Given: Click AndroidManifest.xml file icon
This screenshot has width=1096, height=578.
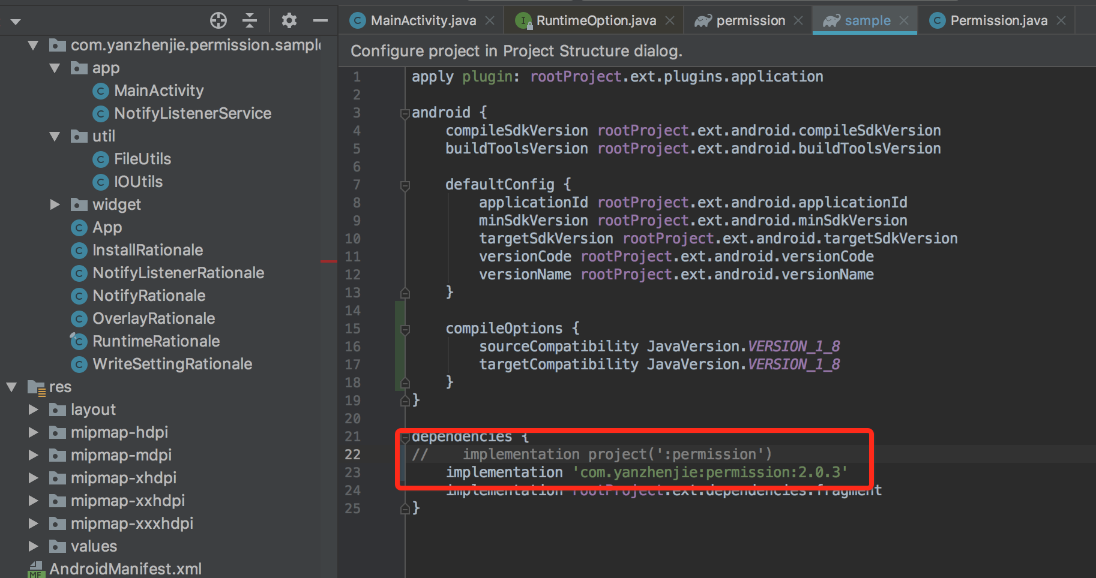Looking at the screenshot, I should tap(36, 570).
